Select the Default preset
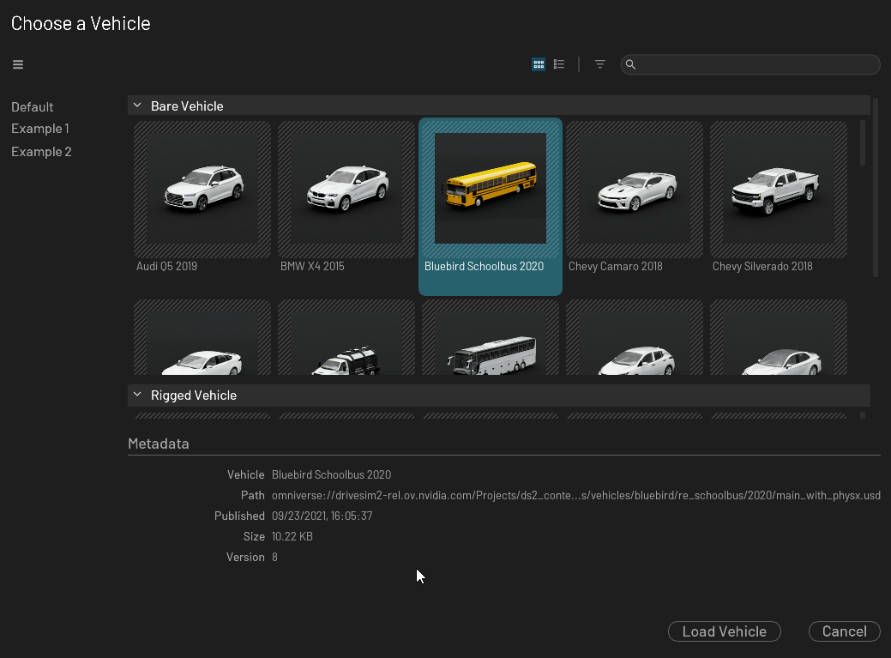891x658 pixels. tap(32, 106)
